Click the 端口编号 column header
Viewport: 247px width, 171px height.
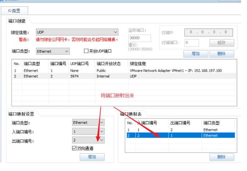58,64
